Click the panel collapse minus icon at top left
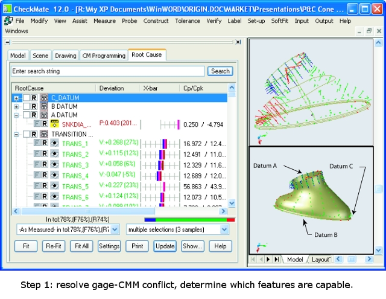Viewport: 386px width, 299px height. (8, 42)
